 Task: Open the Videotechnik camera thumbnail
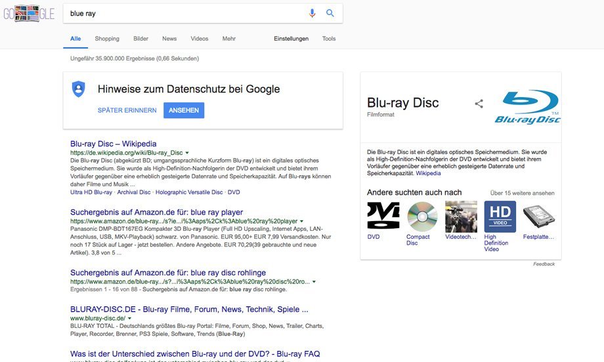(x=461, y=216)
